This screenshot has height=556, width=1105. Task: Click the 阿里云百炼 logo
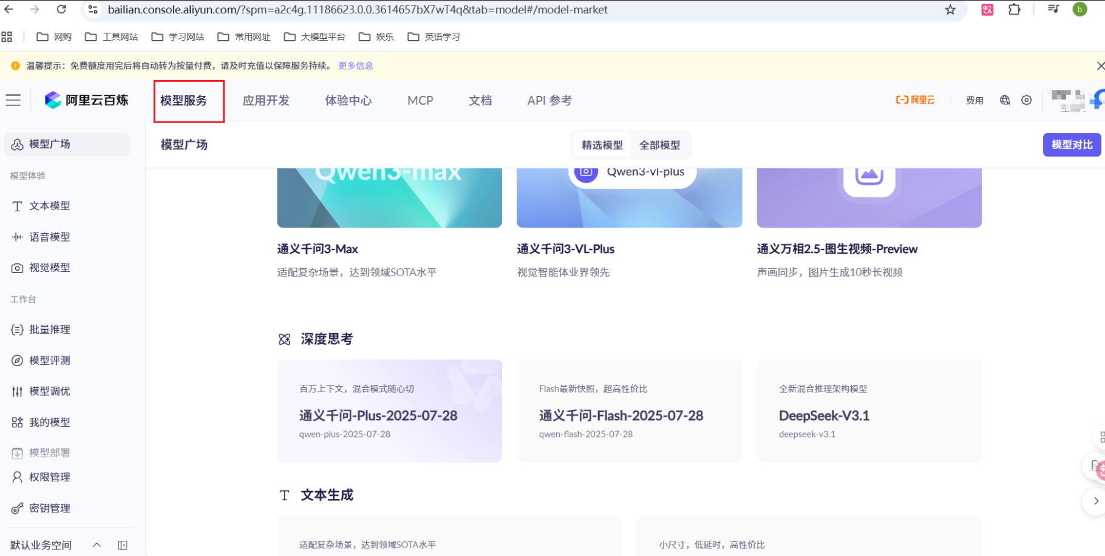click(87, 100)
